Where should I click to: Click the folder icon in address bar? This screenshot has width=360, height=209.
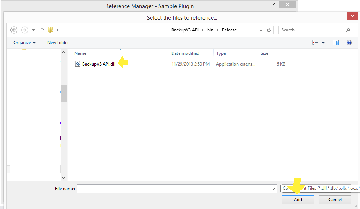coord(51,30)
